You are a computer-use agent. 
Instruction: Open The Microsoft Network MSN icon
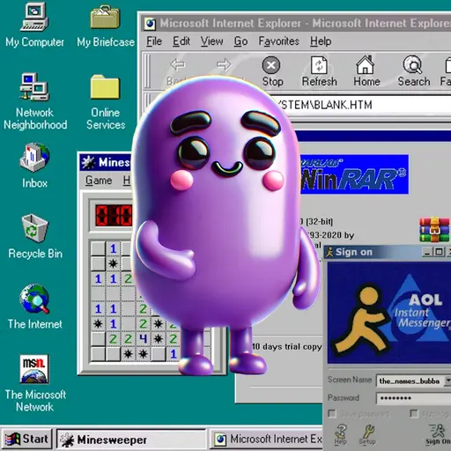point(34,383)
